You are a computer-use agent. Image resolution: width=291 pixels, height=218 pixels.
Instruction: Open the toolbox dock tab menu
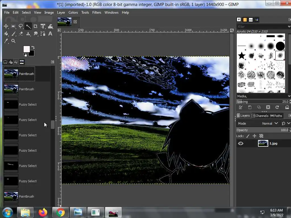53,62
